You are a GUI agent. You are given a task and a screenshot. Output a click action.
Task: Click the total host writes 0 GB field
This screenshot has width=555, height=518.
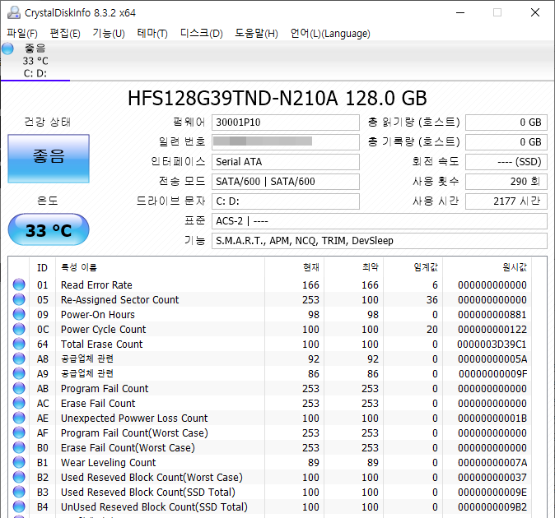(506, 142)
